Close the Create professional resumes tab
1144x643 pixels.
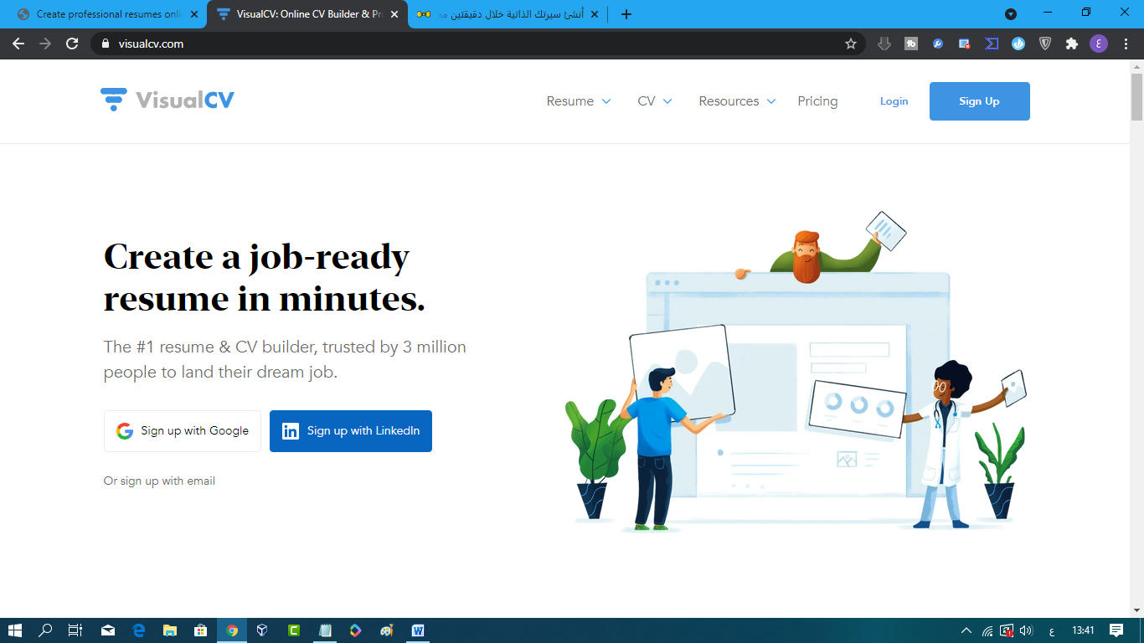tap(194, 14)
